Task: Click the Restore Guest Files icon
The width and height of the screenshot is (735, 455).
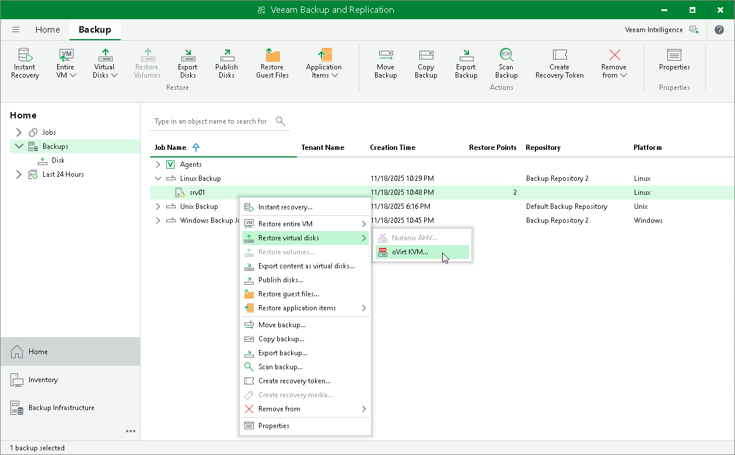Action: [x=272, y=62]
